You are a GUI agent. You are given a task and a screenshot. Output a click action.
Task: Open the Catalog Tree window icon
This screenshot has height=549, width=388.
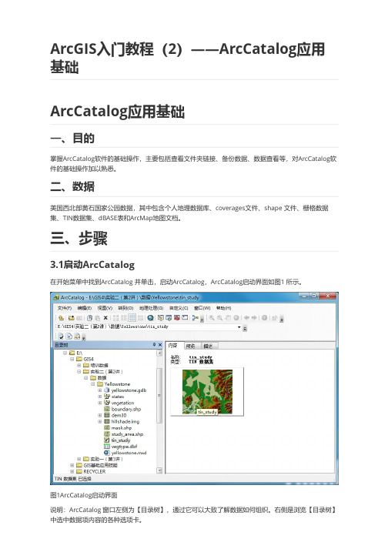tap(161, 318)
